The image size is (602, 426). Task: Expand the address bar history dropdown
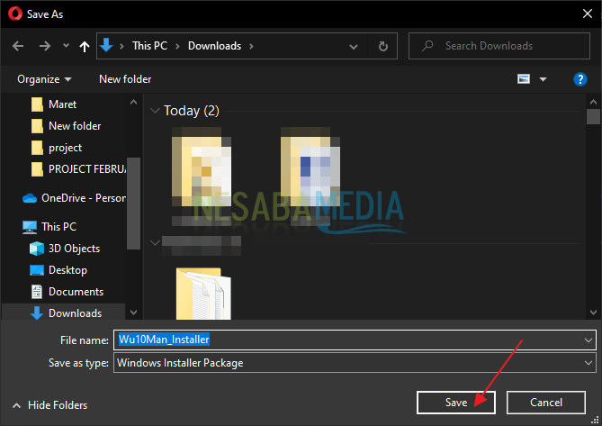click(x=358, y=46)
